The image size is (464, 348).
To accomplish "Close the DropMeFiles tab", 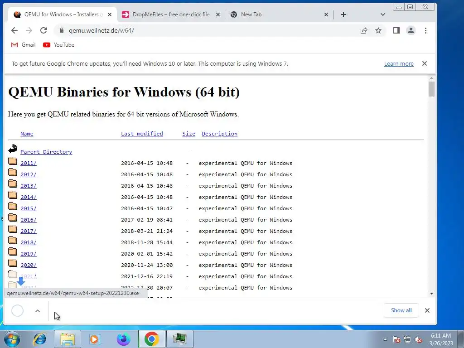I will [x=218, y=14].
